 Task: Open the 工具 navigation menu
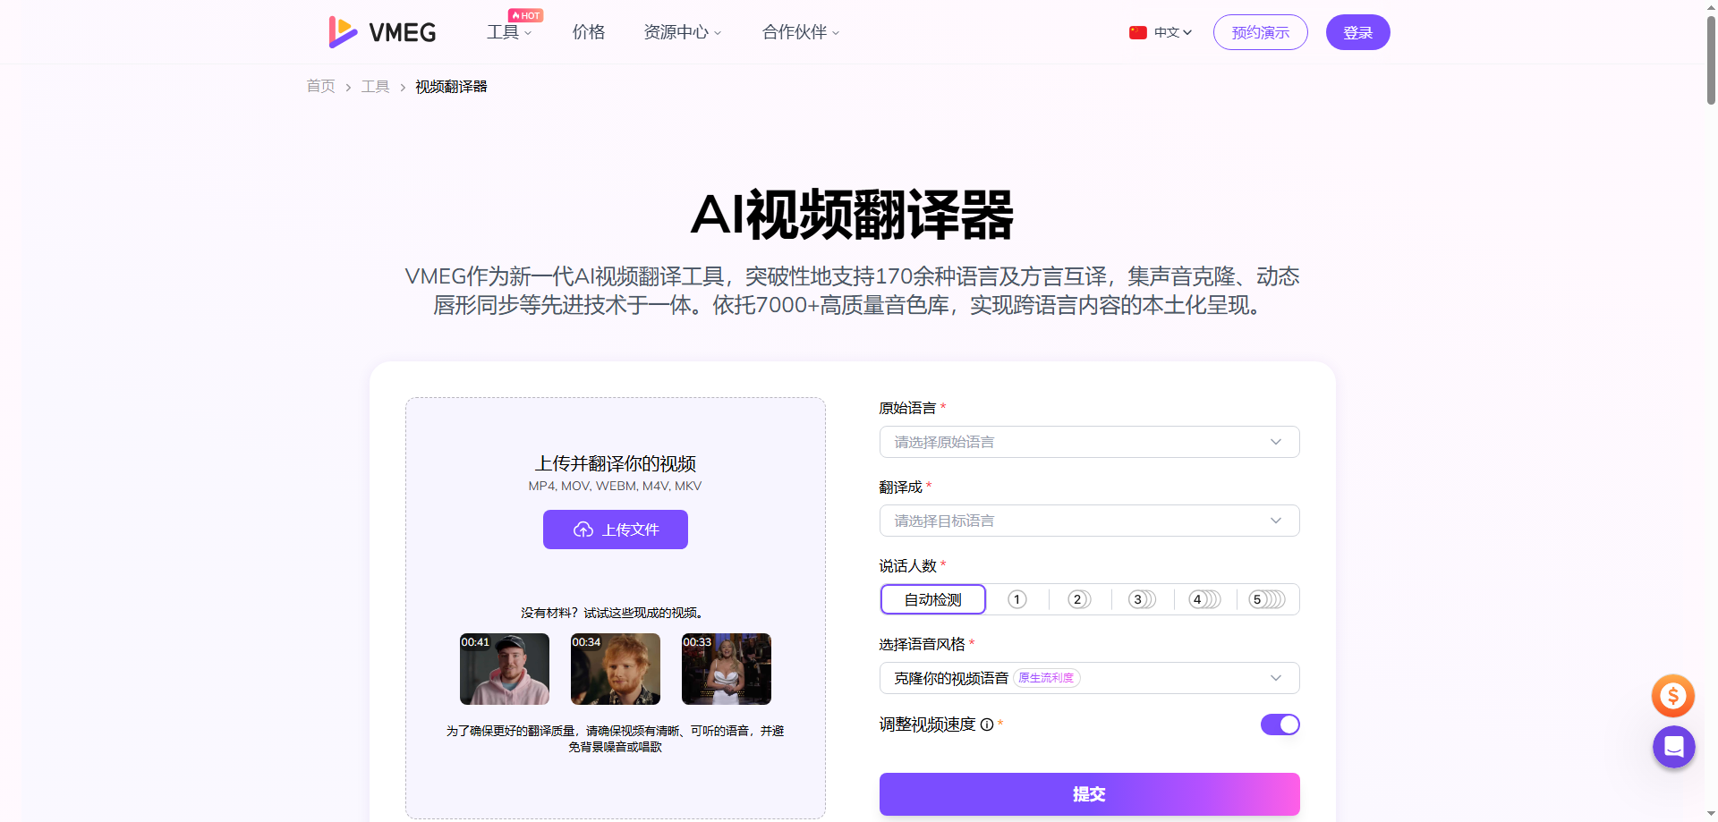[508, 33]
